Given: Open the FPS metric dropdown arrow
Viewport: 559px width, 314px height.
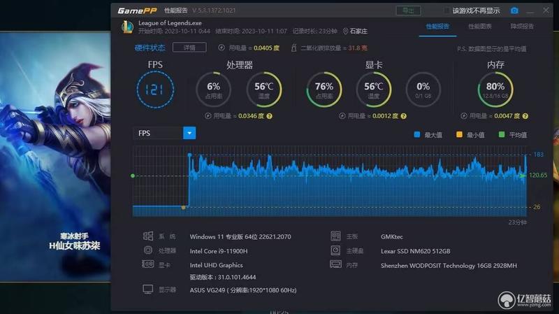Looking at the screenshot, I should (x=189, y=133).
